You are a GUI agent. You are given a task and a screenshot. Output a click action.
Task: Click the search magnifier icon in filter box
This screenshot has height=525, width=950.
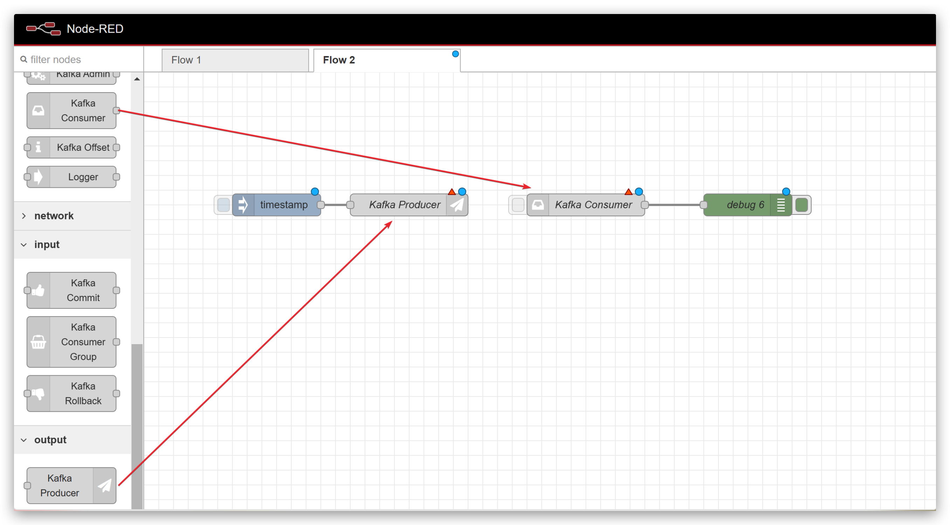point(23,59)
